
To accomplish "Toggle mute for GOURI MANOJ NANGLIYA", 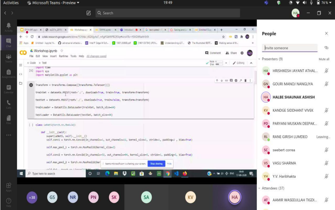I will (326, 84).
